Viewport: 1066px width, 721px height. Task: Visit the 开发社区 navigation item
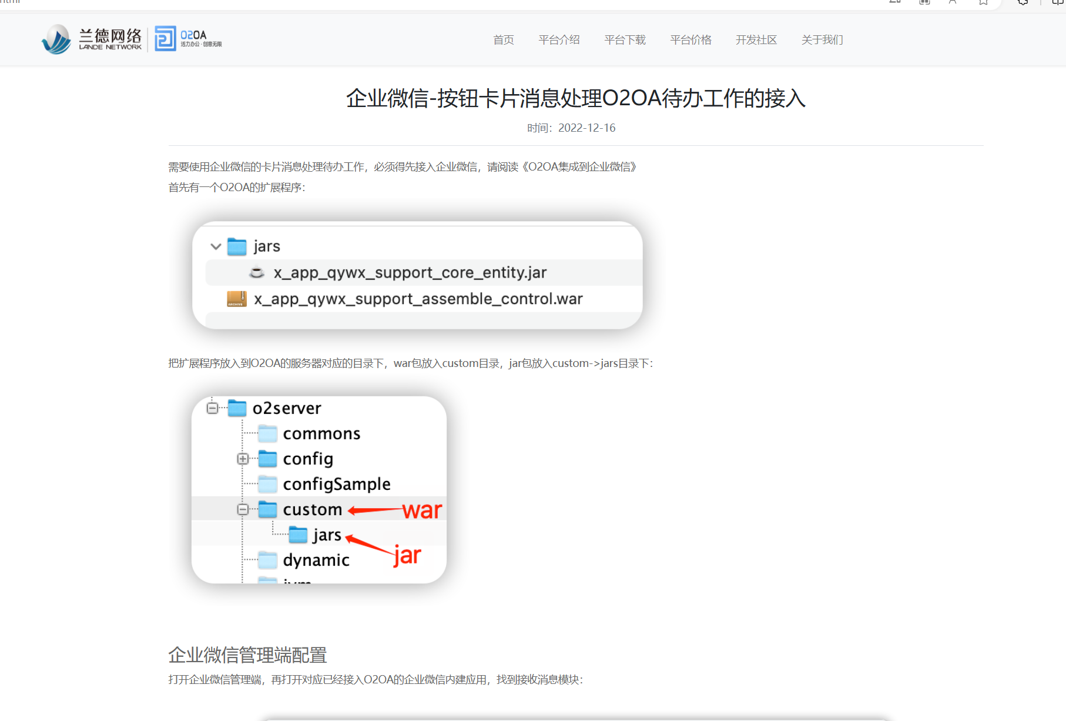756,40
